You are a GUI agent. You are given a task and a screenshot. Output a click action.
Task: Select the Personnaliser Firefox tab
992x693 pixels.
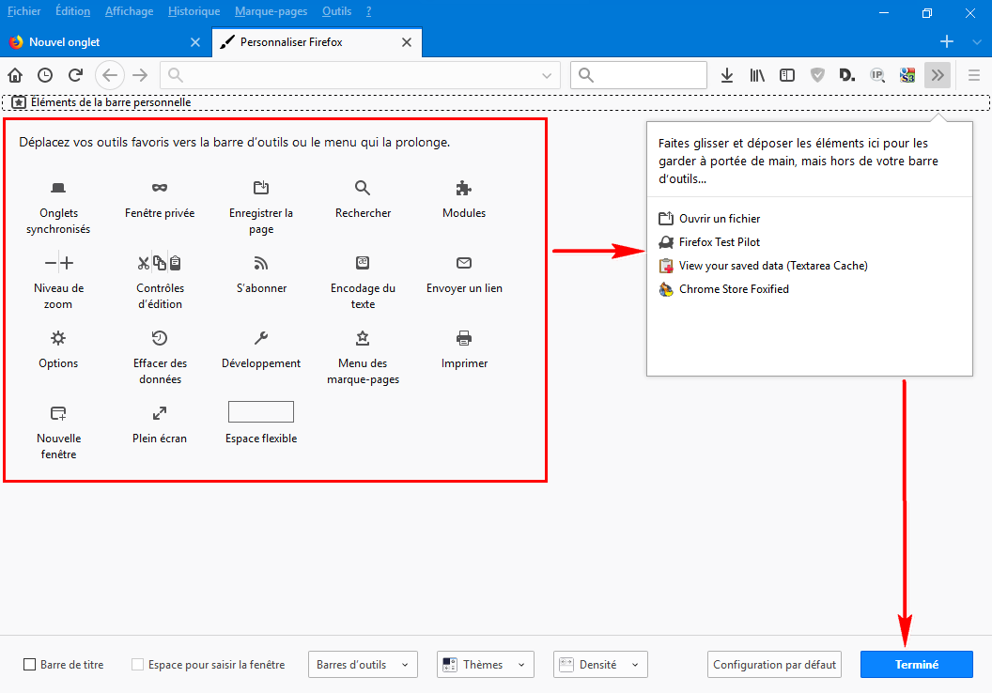pyautogui.click(x=317, y=42)
